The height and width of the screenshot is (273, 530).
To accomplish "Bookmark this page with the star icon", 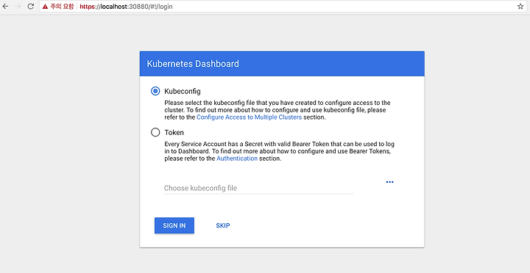I will (520, 7).
